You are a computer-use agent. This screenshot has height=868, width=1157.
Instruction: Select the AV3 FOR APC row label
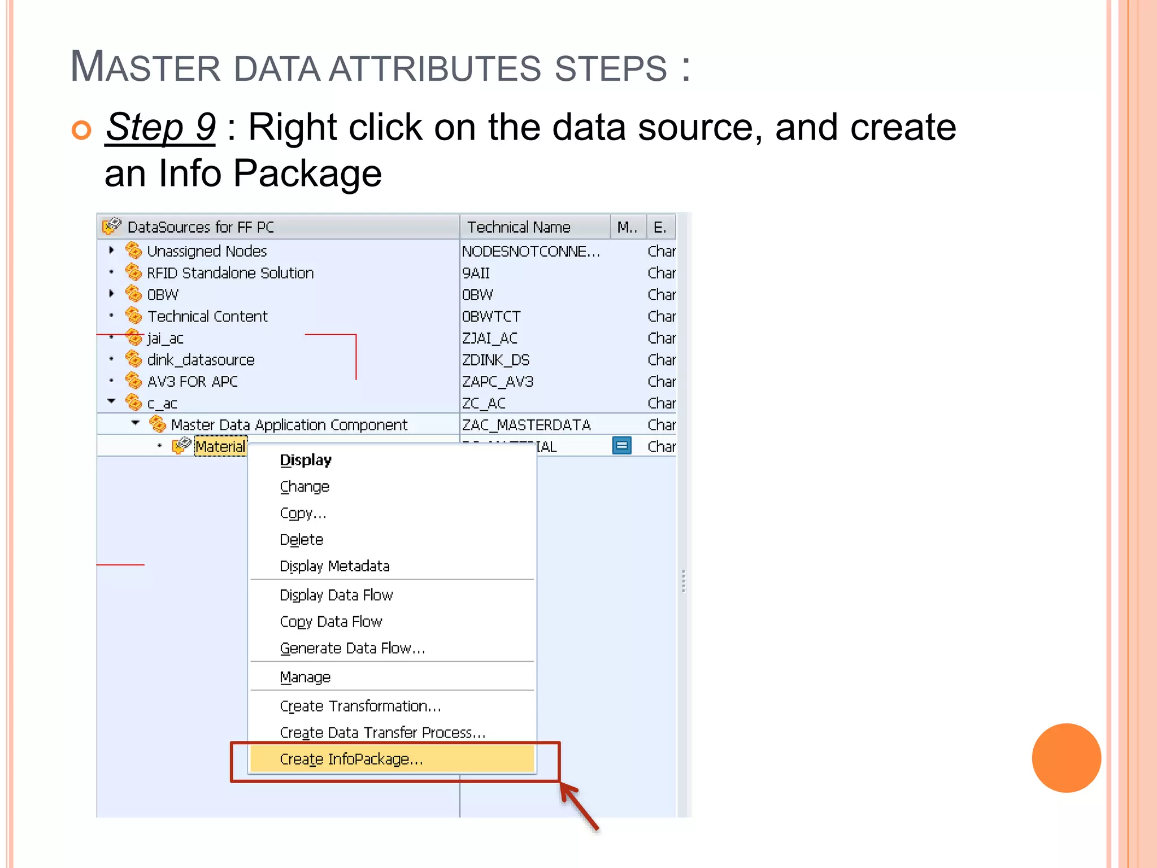(192, 381)
